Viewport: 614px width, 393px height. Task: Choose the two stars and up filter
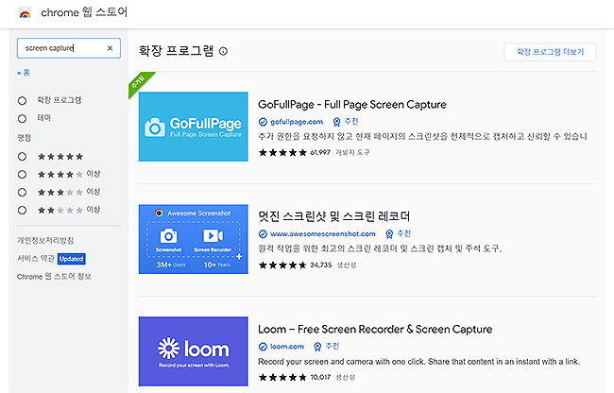pos(22,211)
